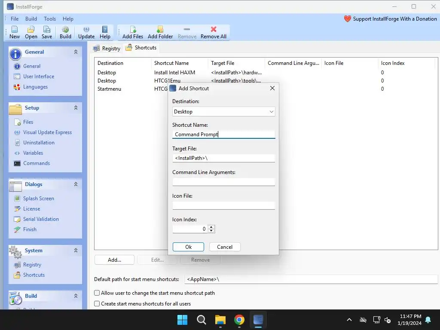The height and width of the screenshot is (330, 440).
Task: Switch to the Registry tab
Action: click(107, 48)
